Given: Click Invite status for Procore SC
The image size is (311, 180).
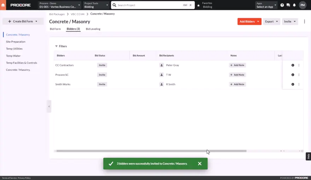Looking at the screenshot, I should click(102, 75).
